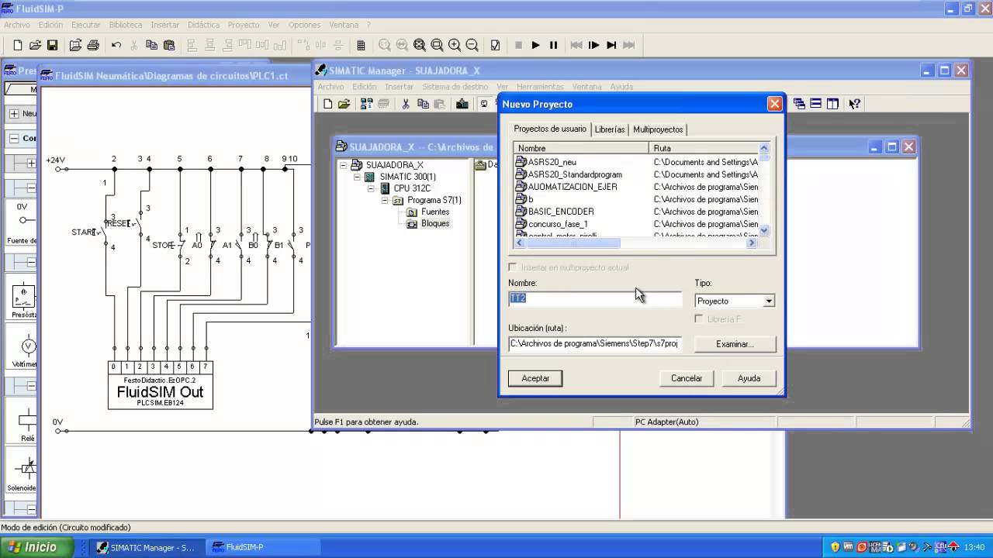
Task: Click Print icon in FluidSIM toolbar
Action: click(93, 46)
